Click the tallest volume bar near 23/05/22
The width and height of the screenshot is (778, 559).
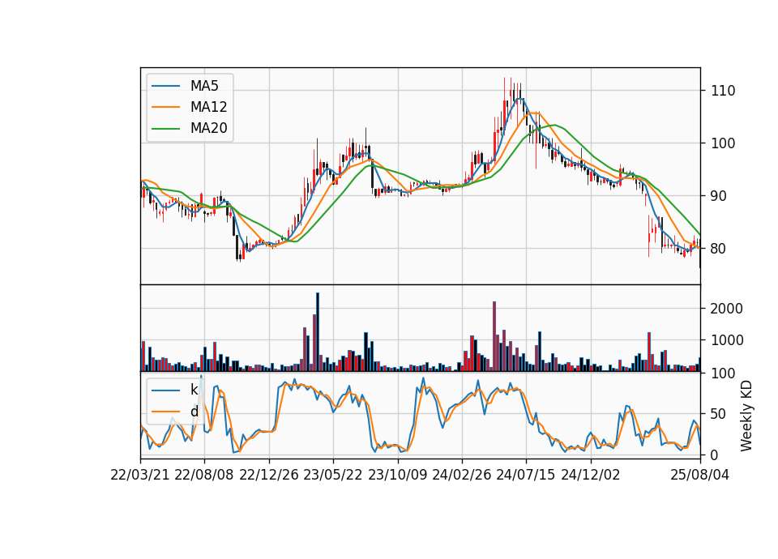(x=318, y=332)
